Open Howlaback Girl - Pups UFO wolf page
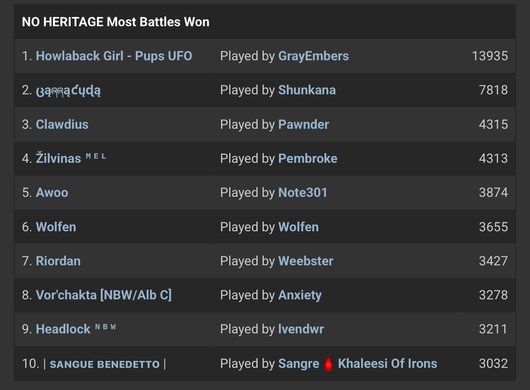This screenshot has width=530, height=390. 114,56
